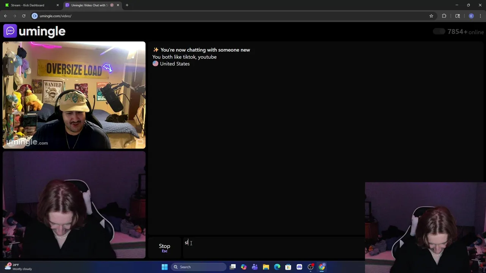The width and height of the screenshot is (486, 273).
Task: Open the Chrome profile avatar E
Action: 471,16
